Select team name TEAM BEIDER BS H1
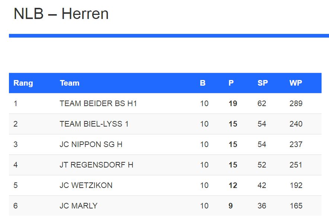 (98, 103)
